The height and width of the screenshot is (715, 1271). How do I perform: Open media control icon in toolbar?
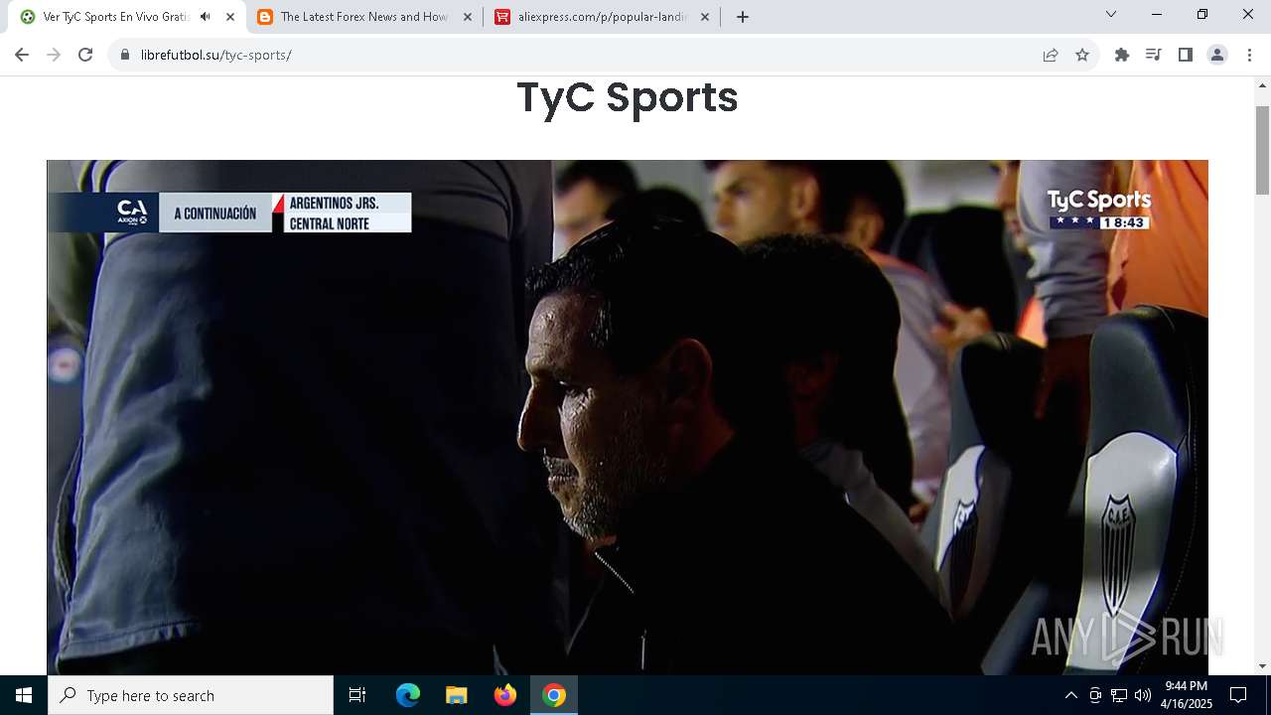[x=1154, y=55]
